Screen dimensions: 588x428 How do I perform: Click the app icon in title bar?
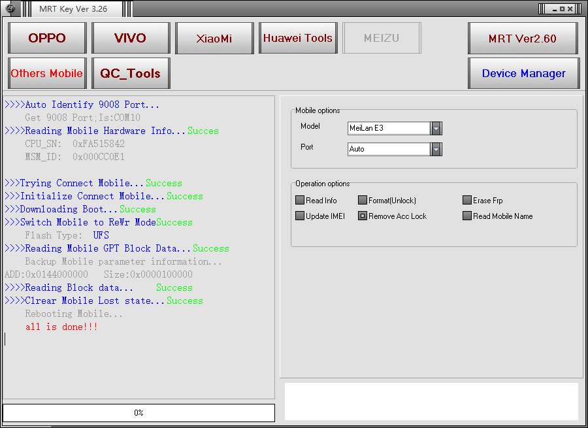click(x=11, y=8)
